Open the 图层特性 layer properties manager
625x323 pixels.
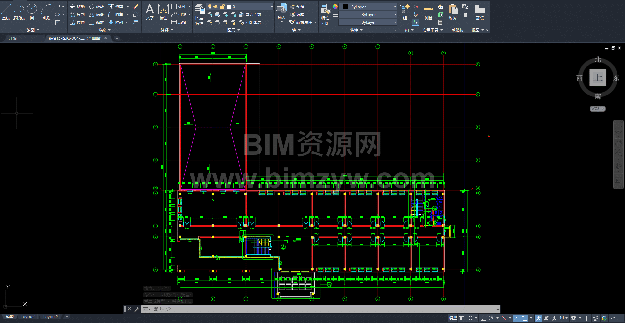click(x=199, y=14)
